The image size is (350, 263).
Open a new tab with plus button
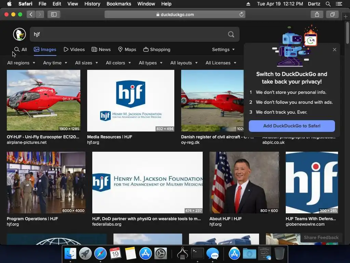pyautogui.click(x=346, y=16)
